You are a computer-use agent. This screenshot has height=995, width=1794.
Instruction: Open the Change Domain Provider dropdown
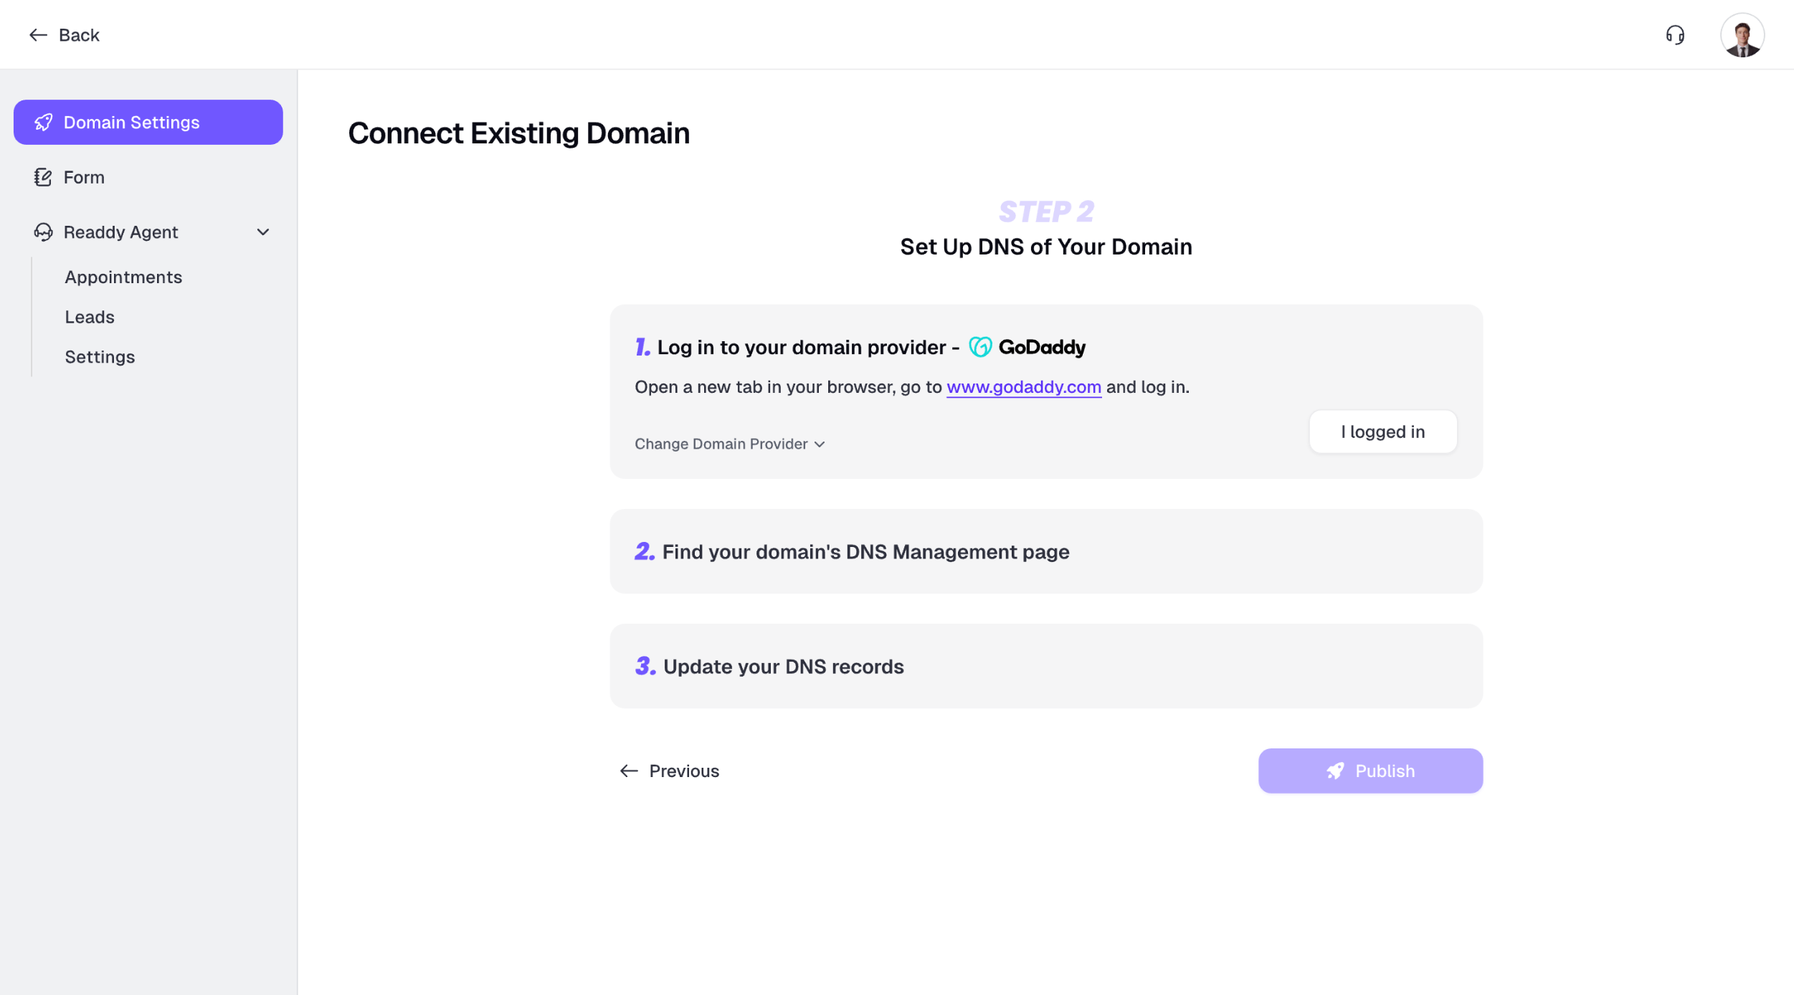point(729,444)
